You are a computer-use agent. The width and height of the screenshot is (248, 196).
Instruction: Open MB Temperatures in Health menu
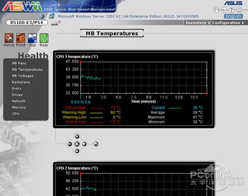(x=27, y=70)
